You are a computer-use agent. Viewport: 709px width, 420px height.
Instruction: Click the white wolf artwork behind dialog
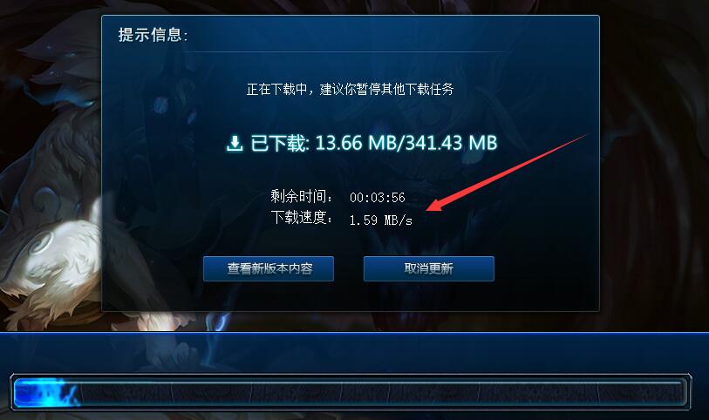click(x=50, y=262)
